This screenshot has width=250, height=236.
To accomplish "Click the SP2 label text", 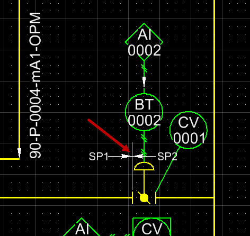I will point(167,156).
